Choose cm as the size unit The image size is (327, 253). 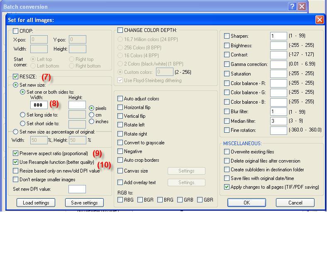92,115
